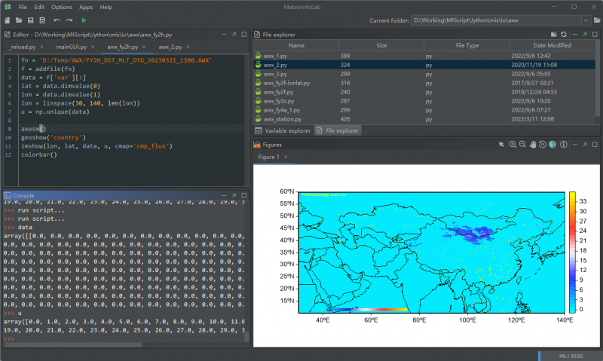
Task: Click the Undo arrow in the toolbar
Action: tap(57, 20)
